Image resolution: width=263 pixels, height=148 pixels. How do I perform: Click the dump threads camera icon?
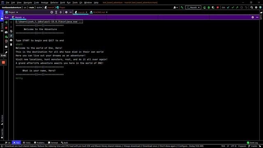6,32
